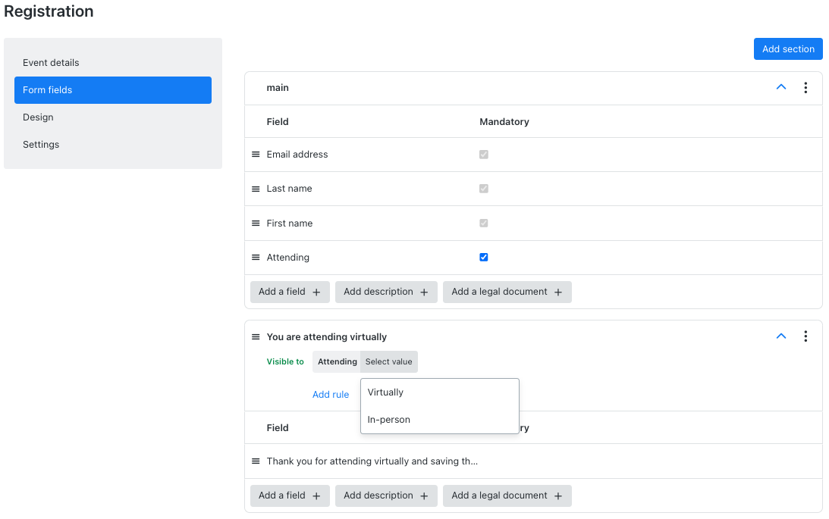829x519 pixels.
Task: Grab the drag handle of 'You are attending virtually' section
Action: point(256,337)
